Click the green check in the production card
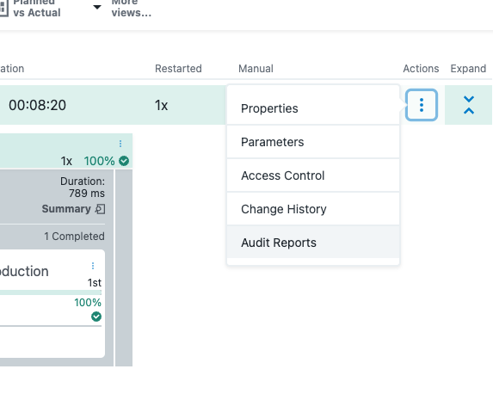This screenshot has height=406, width=493. click(x=96, y=317)
